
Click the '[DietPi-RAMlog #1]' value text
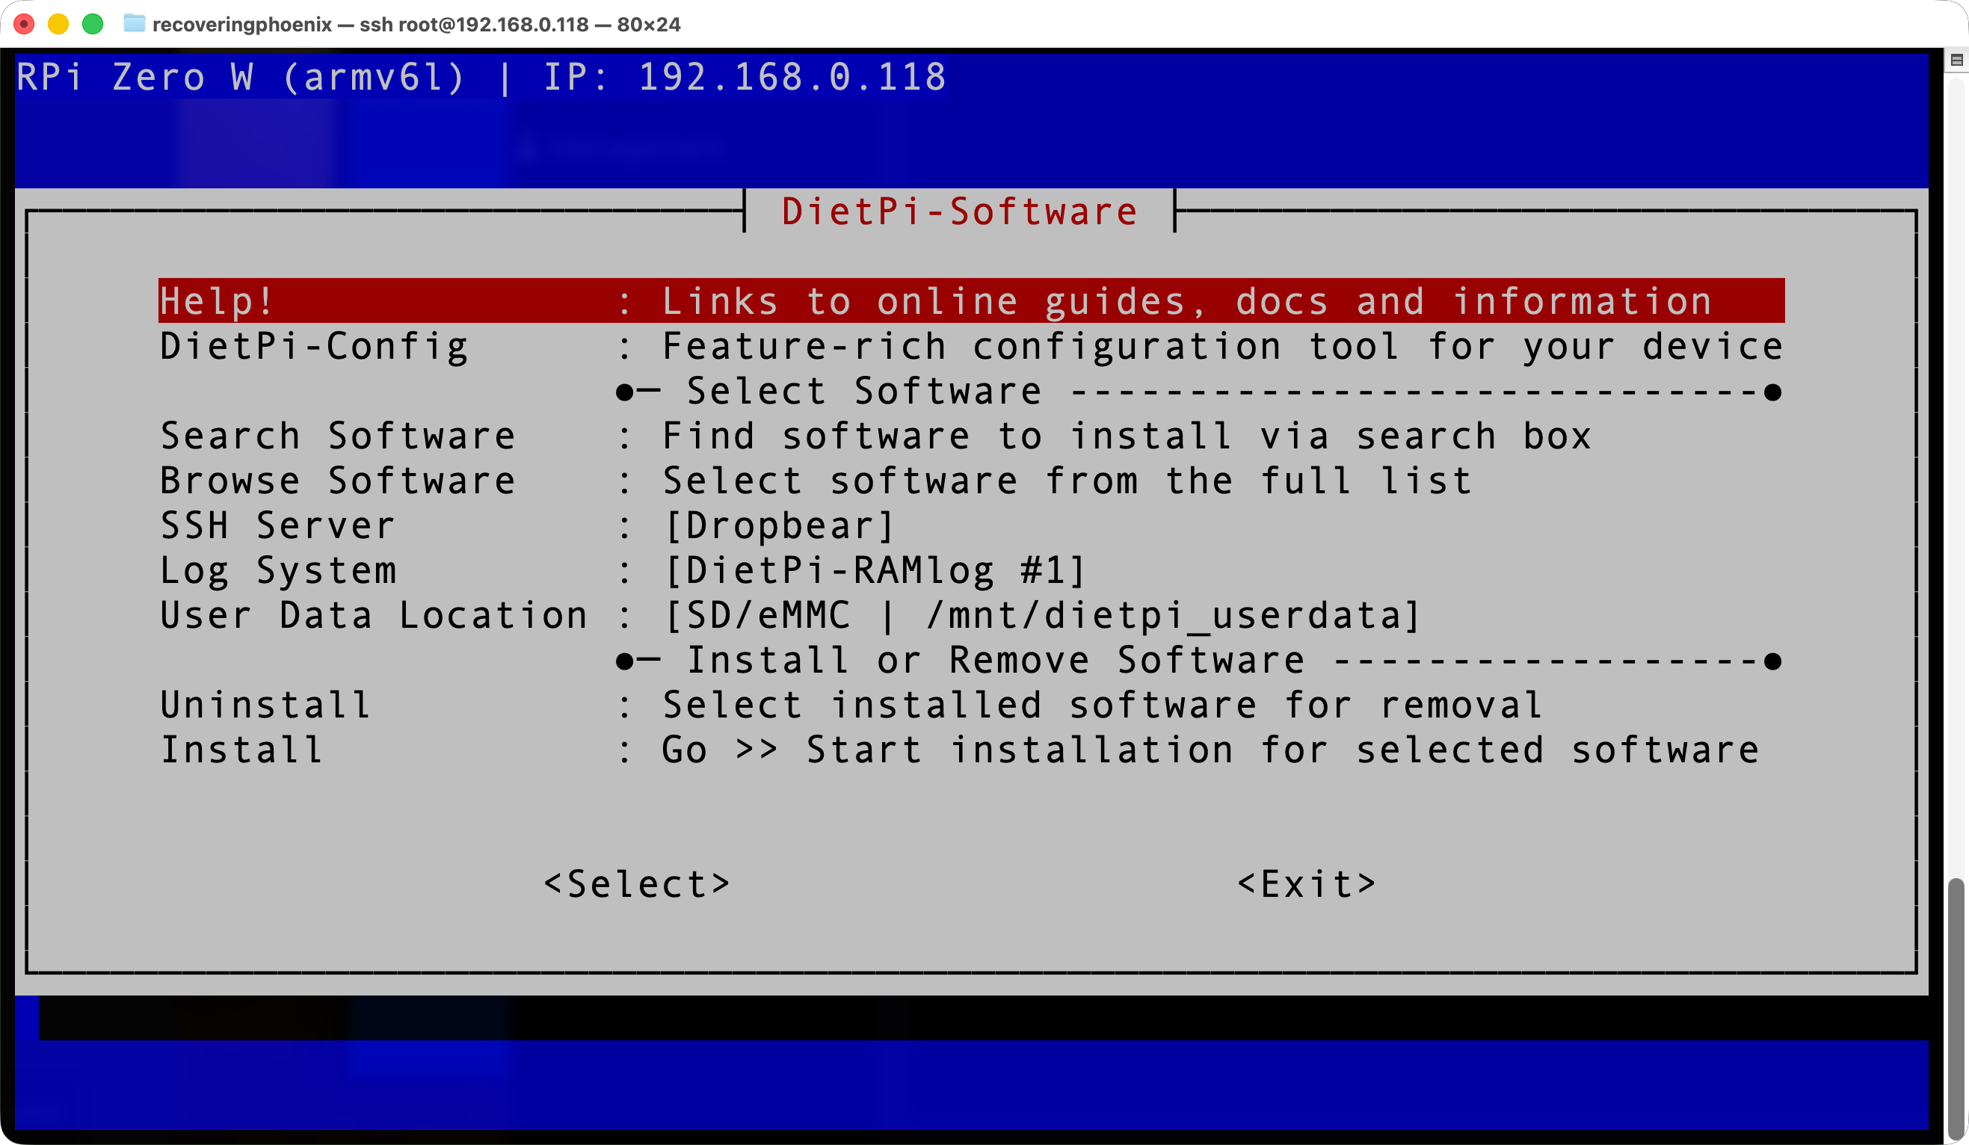pos(875,570)
